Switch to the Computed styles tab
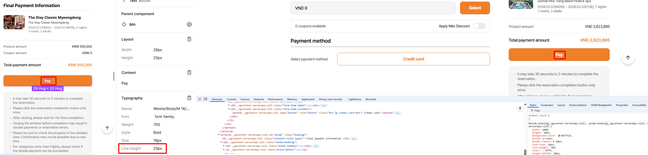Image resolution: width=648 pixels, height=155 pixels. click(547, 105)
